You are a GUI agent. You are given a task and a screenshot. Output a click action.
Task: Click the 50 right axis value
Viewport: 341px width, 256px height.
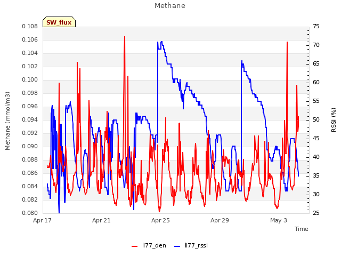(x=316, y=119)
